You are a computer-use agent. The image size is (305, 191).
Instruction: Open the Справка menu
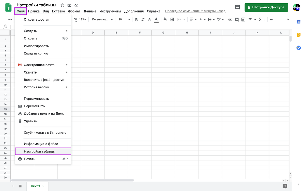point(154,11)
